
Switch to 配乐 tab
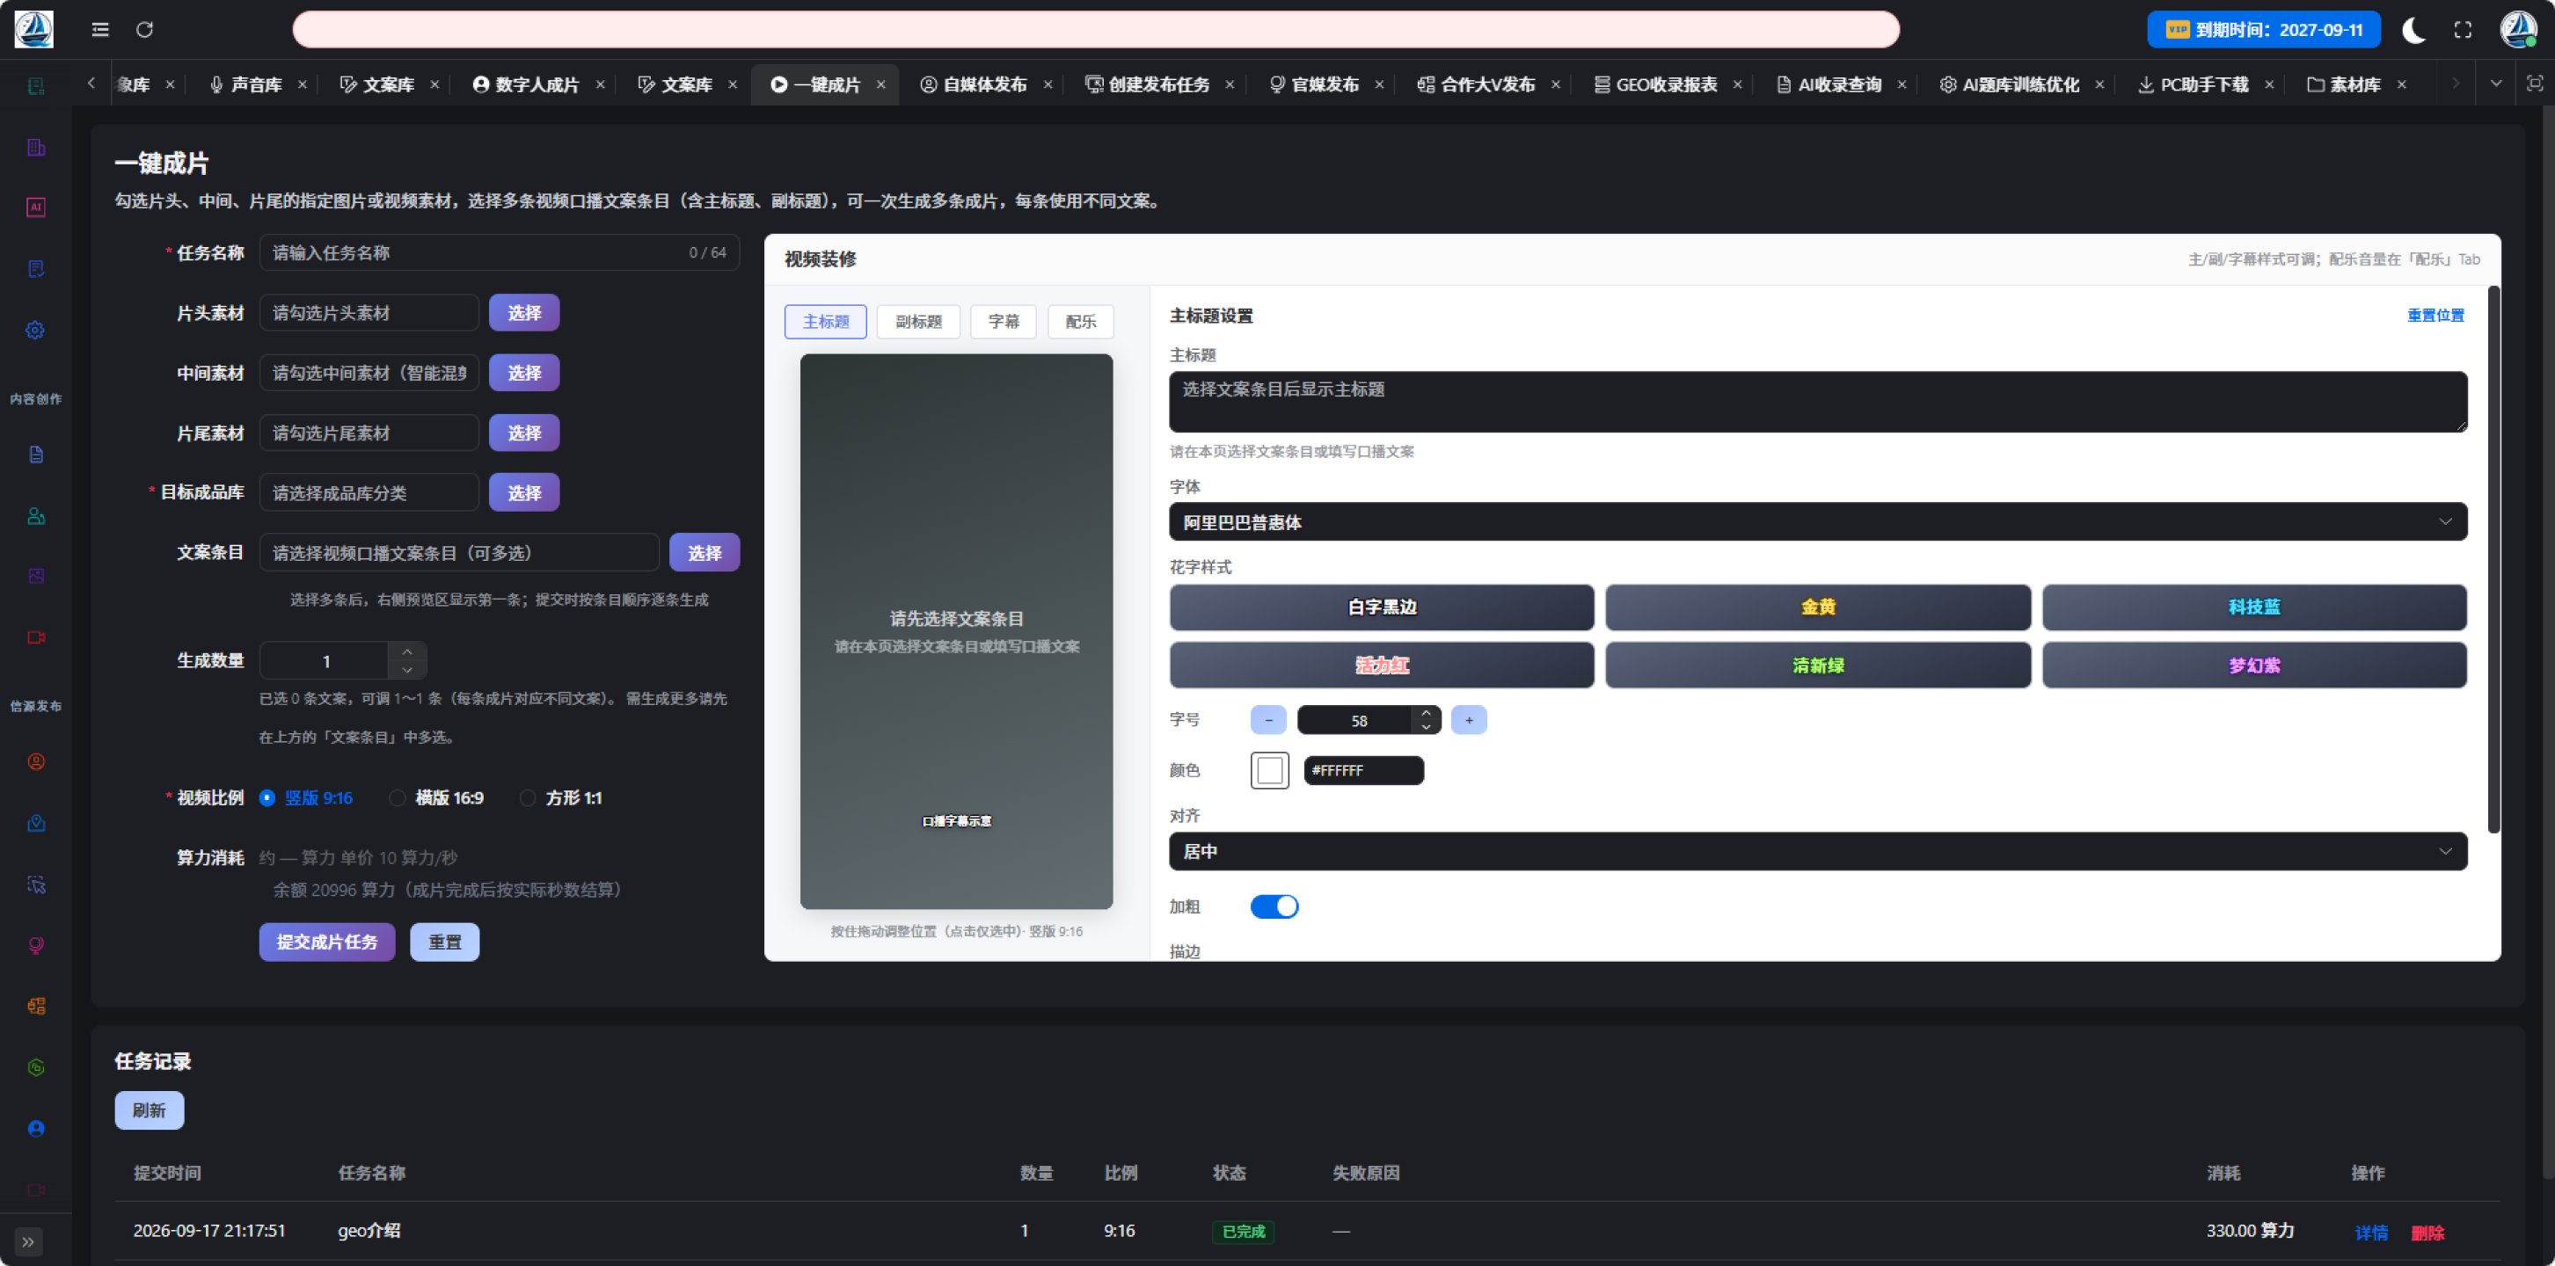tap(1080, 321)
